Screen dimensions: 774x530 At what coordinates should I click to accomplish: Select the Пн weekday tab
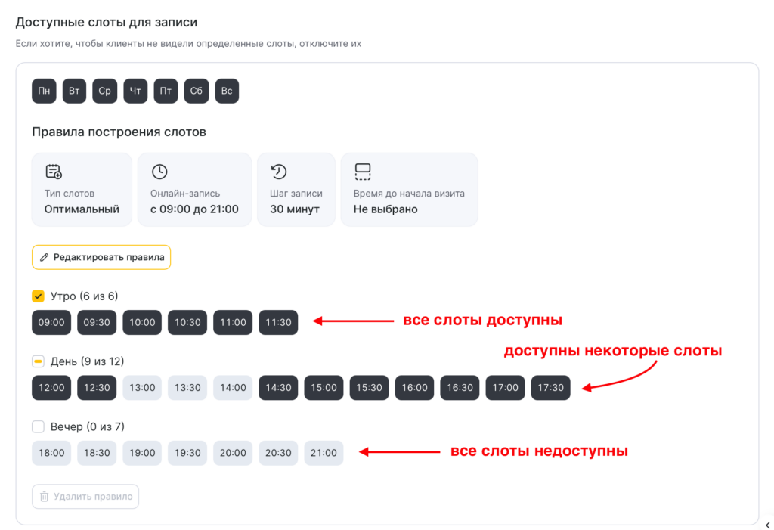pos(44,91)
